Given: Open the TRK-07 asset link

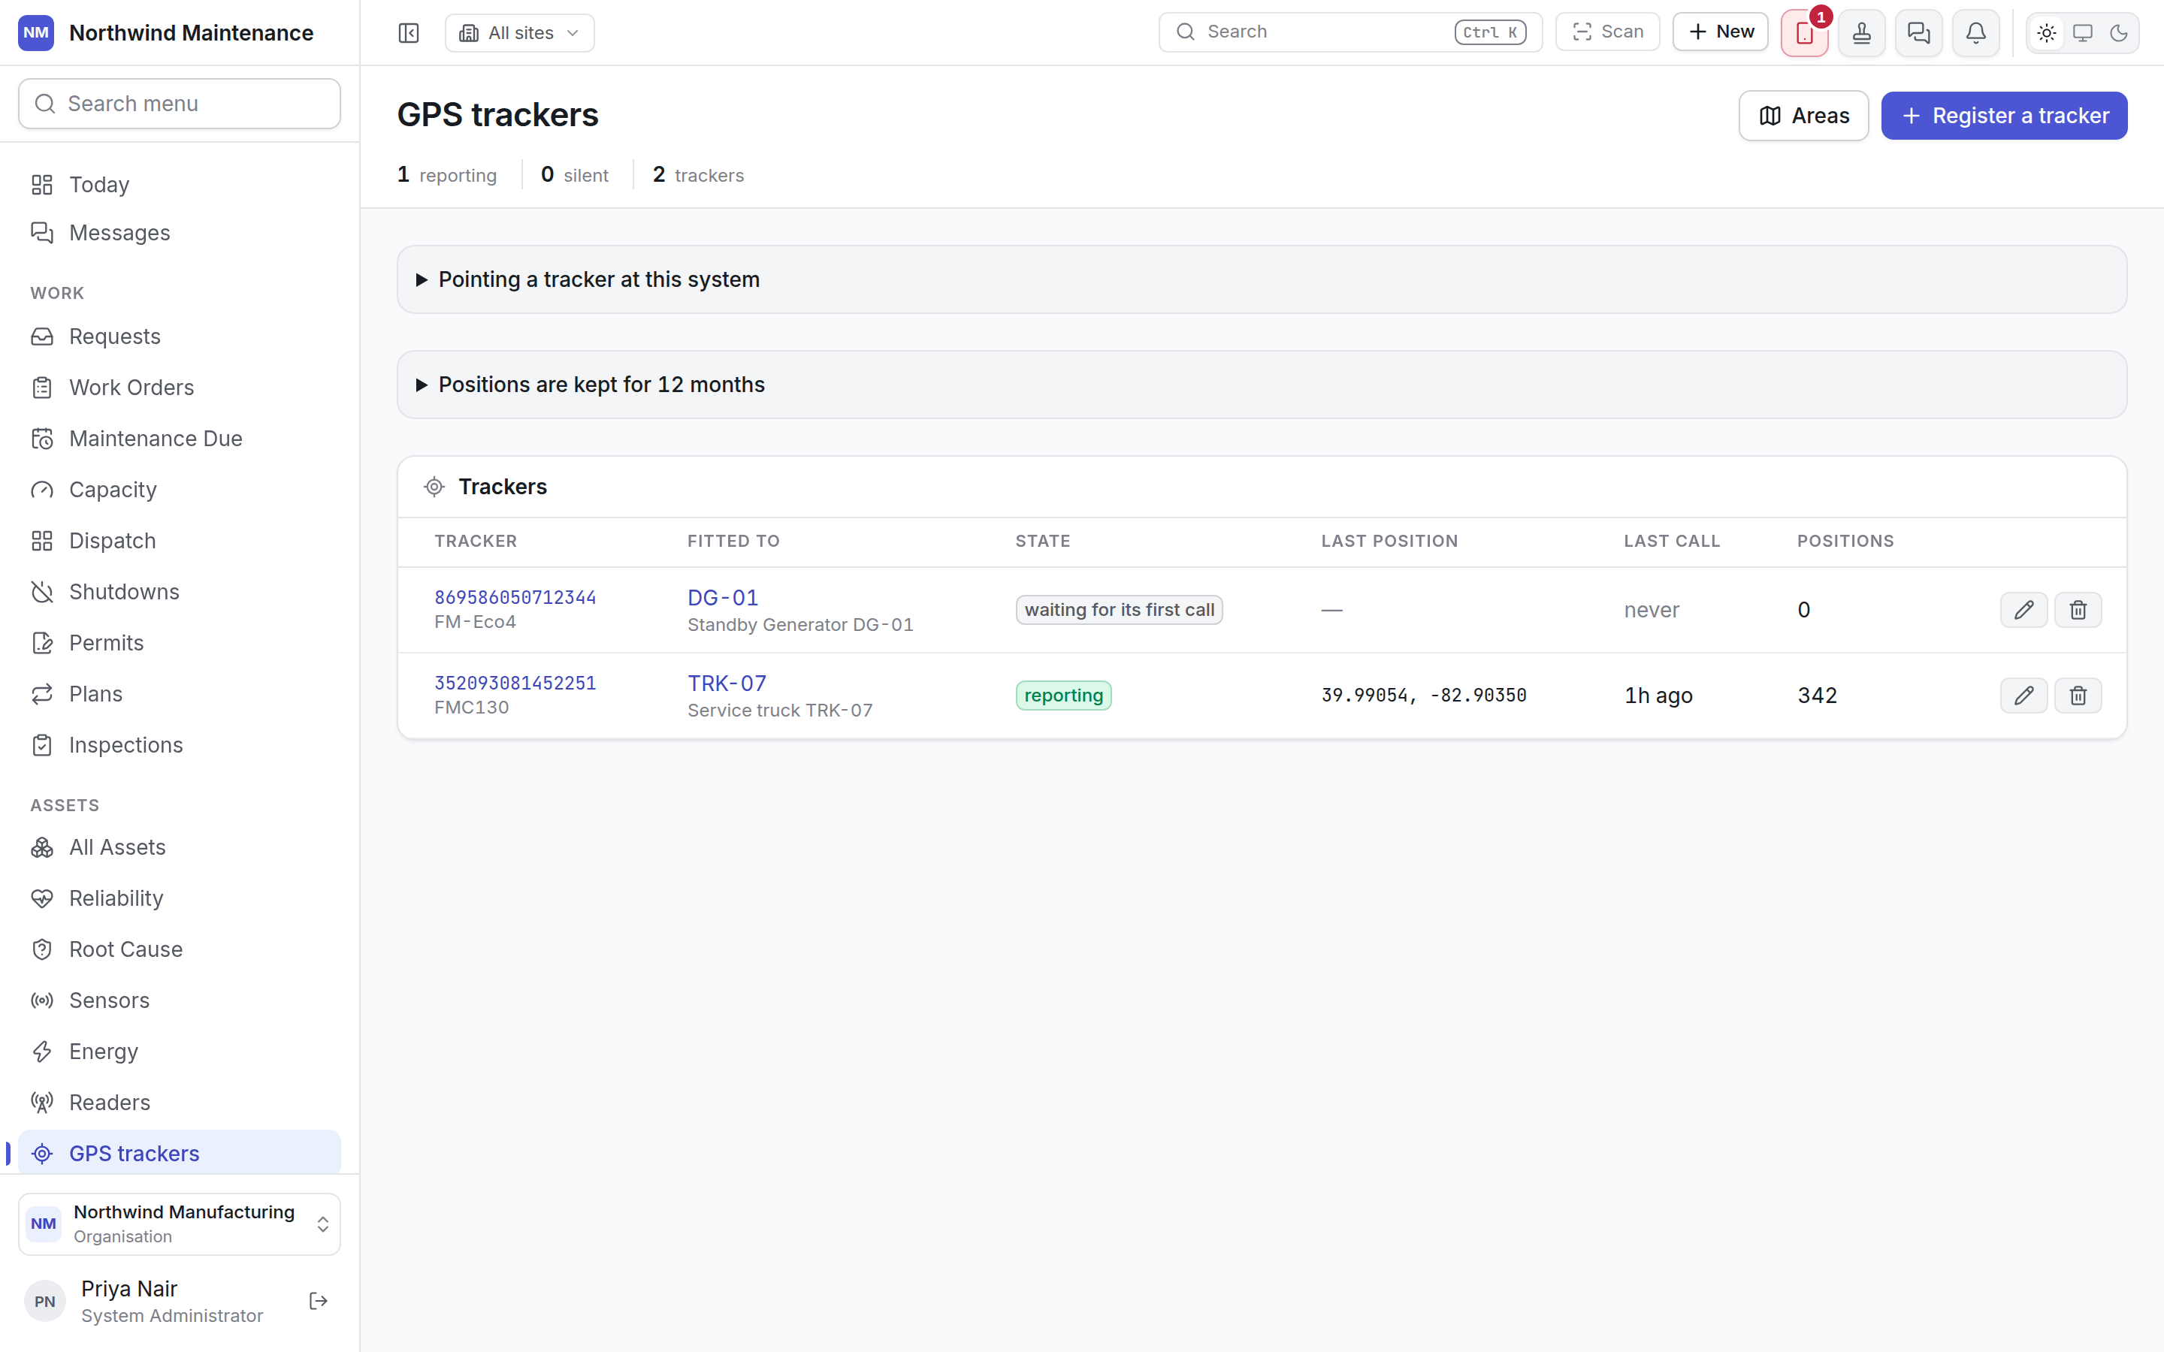Looking at the screenshot, I should (727, 684).
